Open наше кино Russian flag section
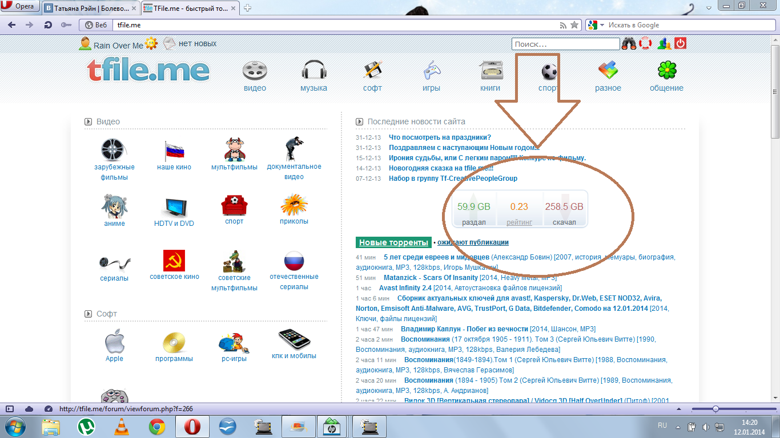This screenshot has width=780, height=438. [x=174, y=151]
